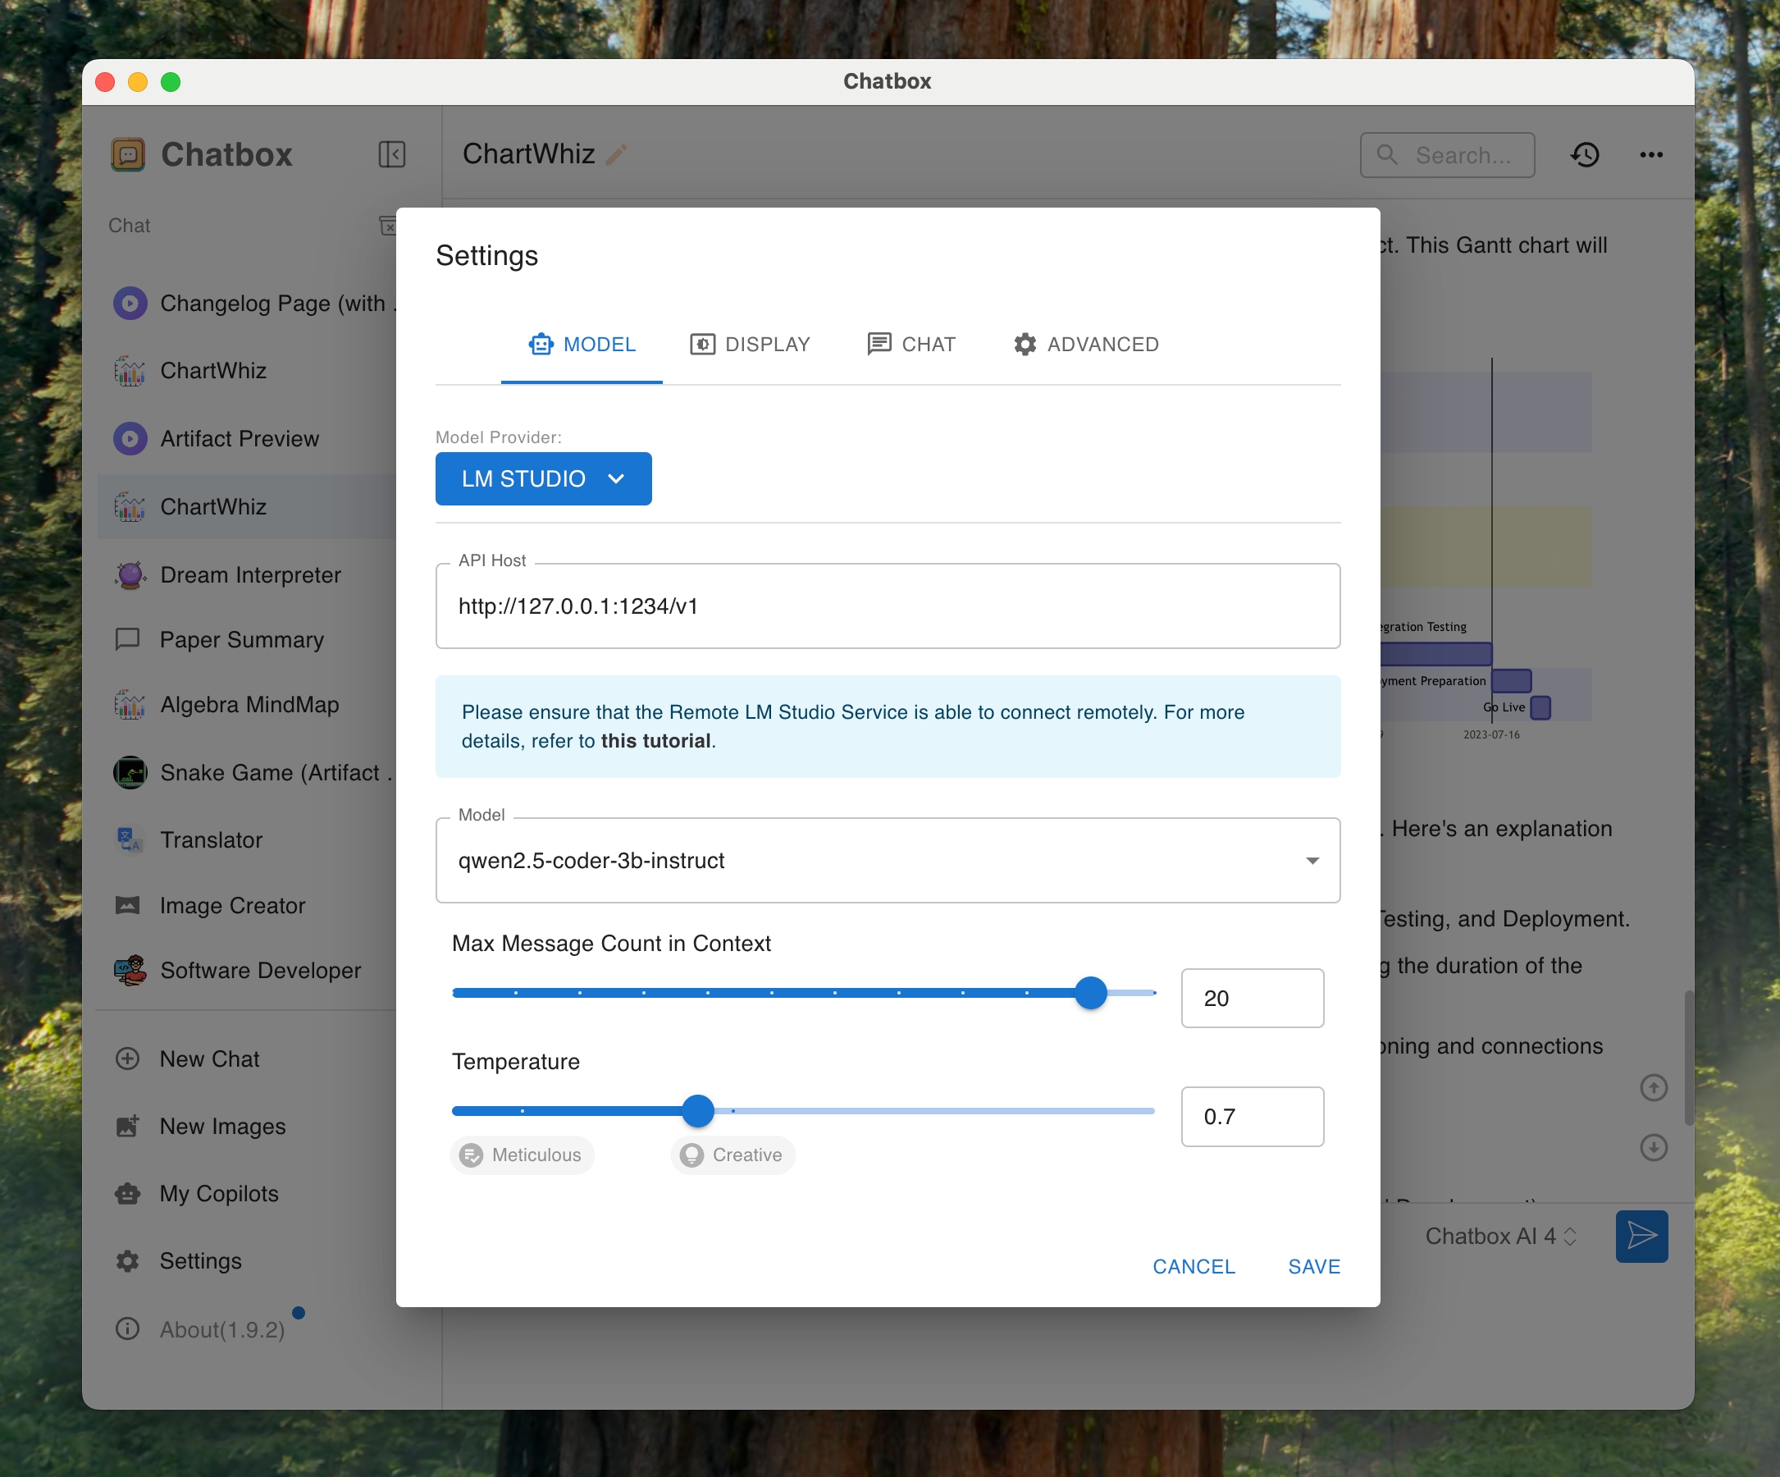Switch to the Display settings tab
Image resolution: width=1780 pixels, height=1477 pixels.
click(750, 345)
